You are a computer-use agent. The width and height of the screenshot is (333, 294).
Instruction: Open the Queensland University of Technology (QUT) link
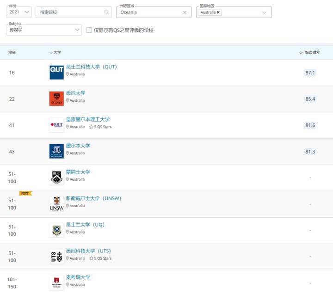(92, 67)
